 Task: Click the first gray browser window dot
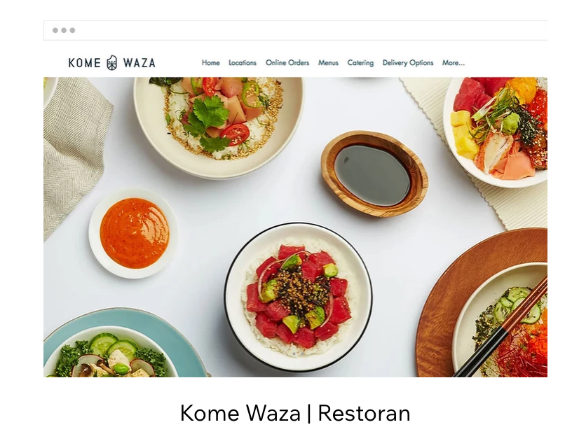coord(55,30)
